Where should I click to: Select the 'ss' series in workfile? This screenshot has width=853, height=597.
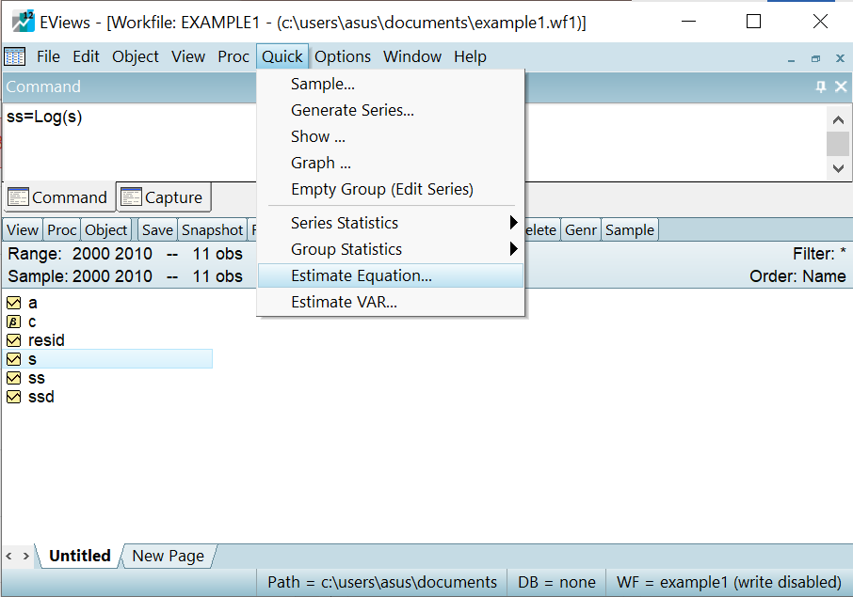coord(37,378)
